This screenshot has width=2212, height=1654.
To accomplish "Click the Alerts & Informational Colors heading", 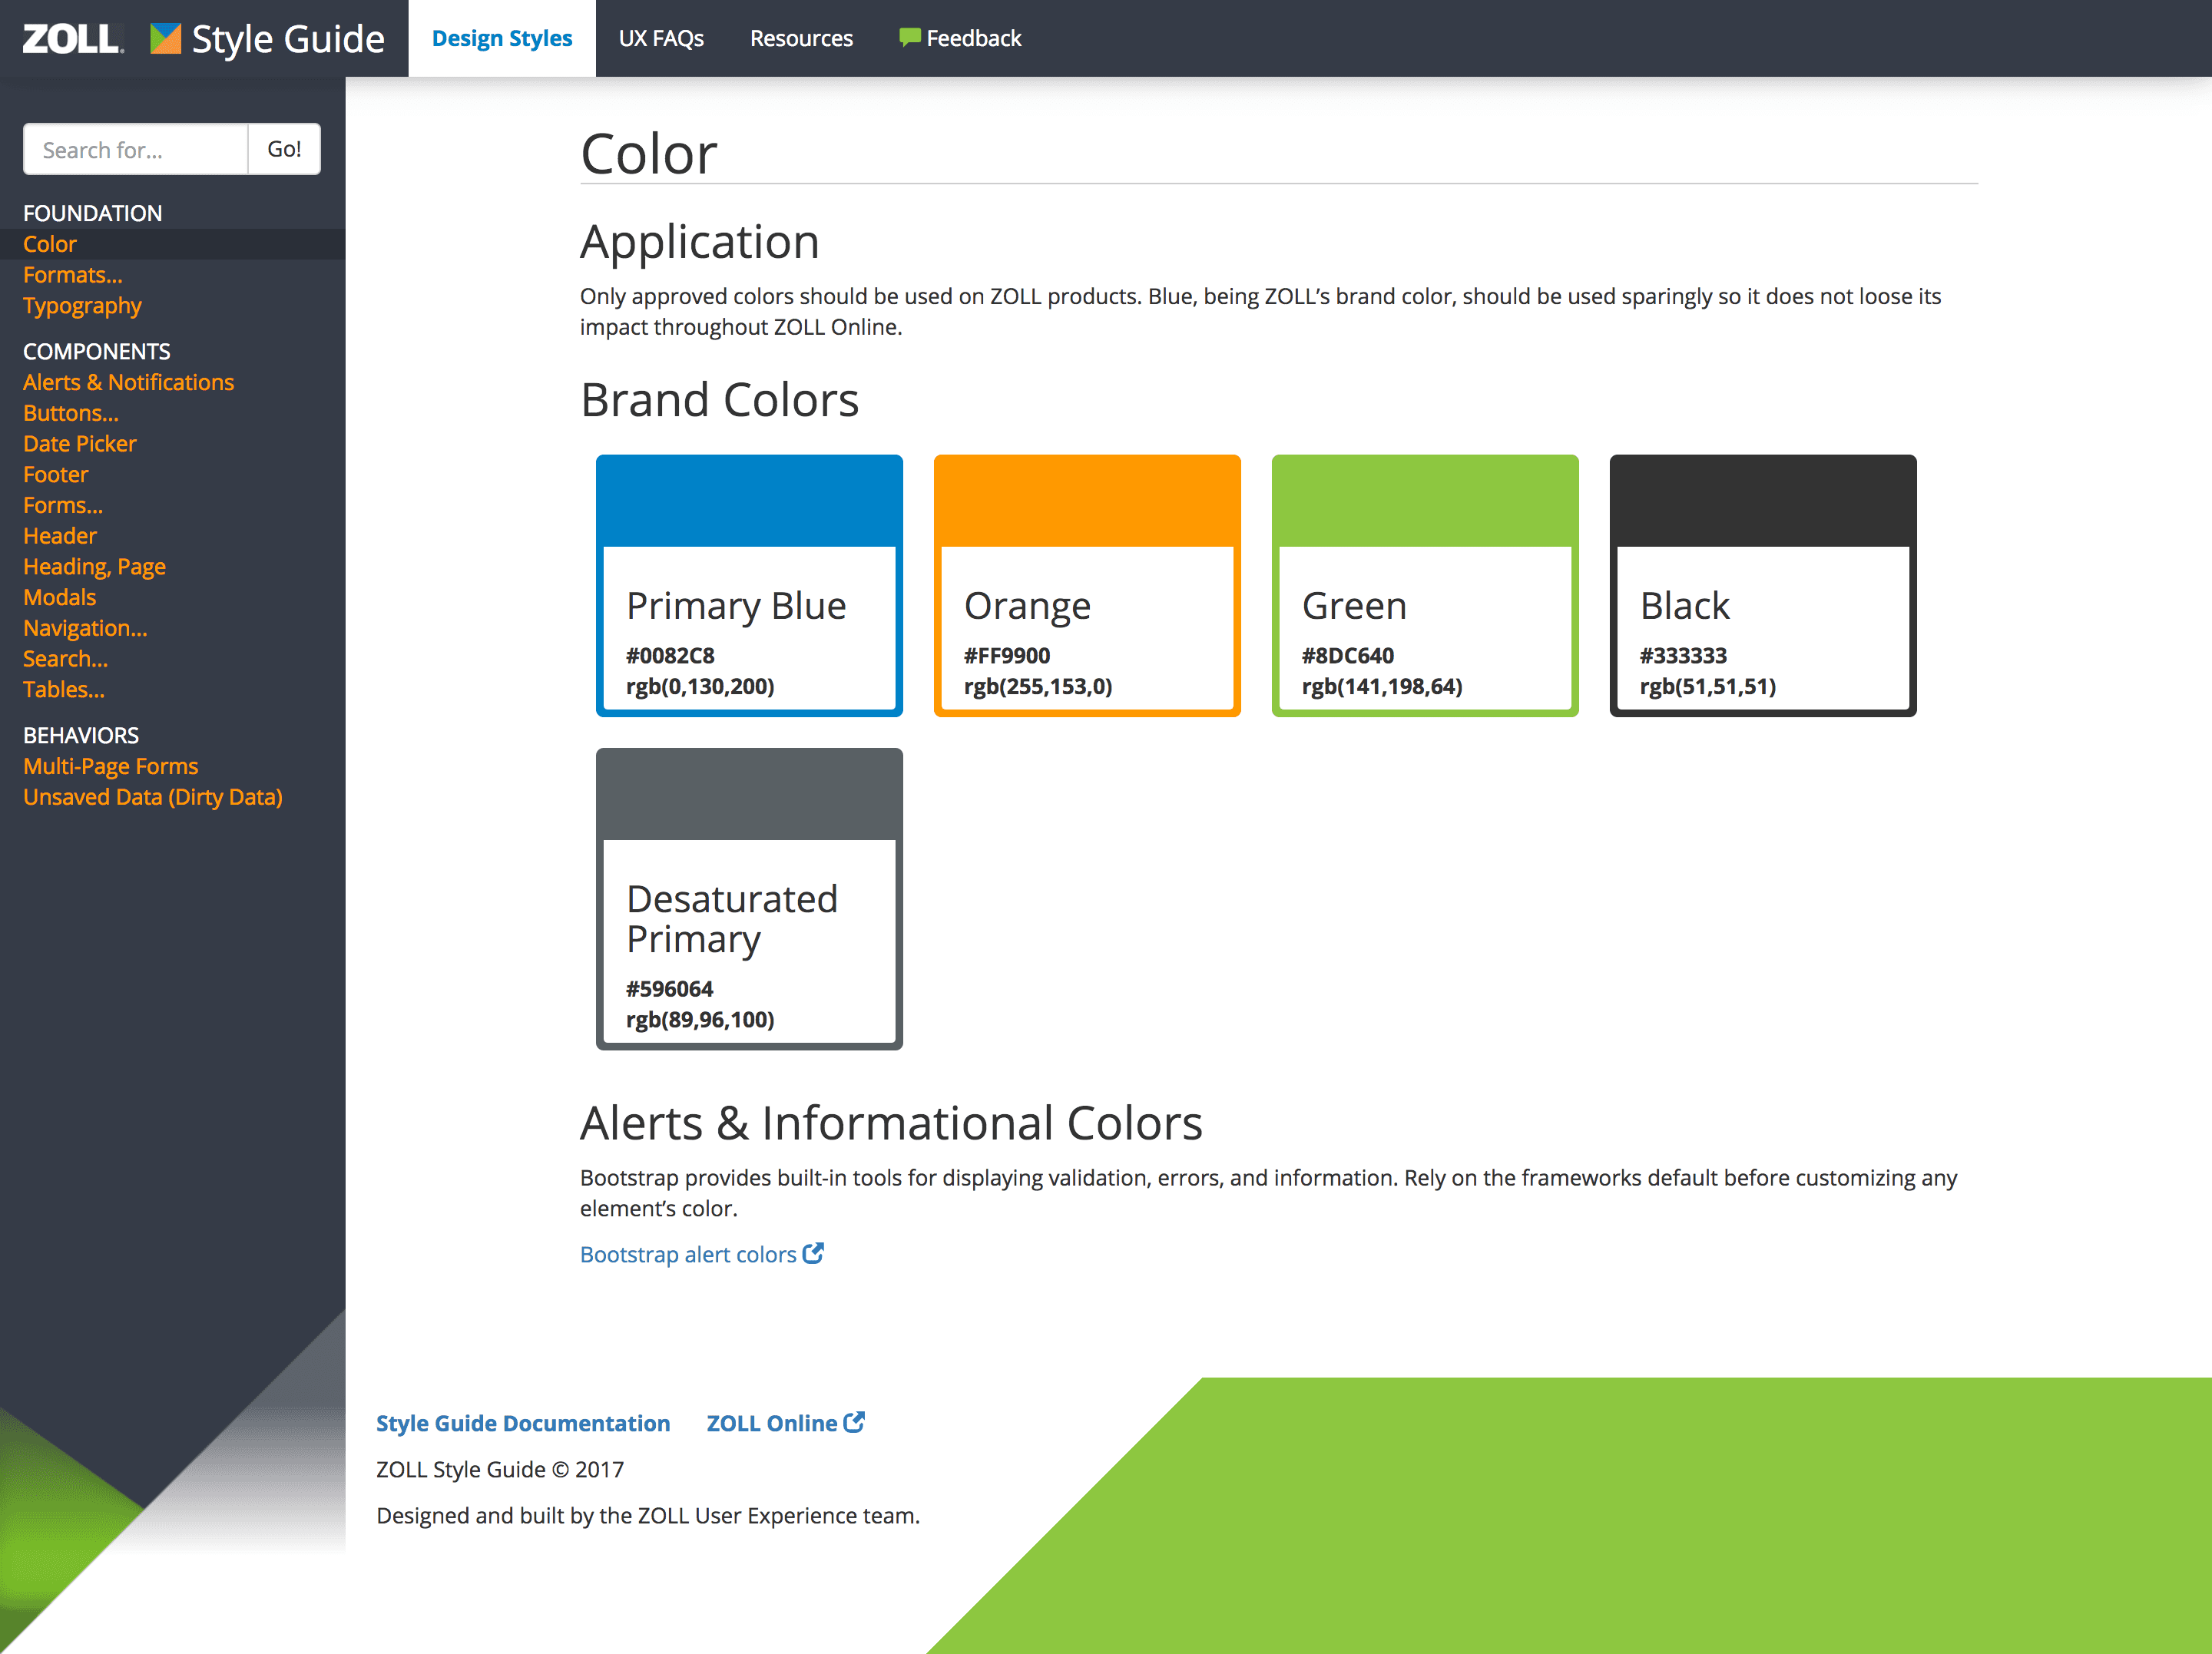I will [891, 1123].
